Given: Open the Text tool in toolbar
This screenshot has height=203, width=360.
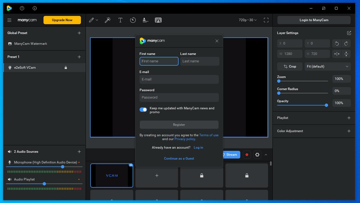Looking at the screenshot, I should [x=120, y=20].
